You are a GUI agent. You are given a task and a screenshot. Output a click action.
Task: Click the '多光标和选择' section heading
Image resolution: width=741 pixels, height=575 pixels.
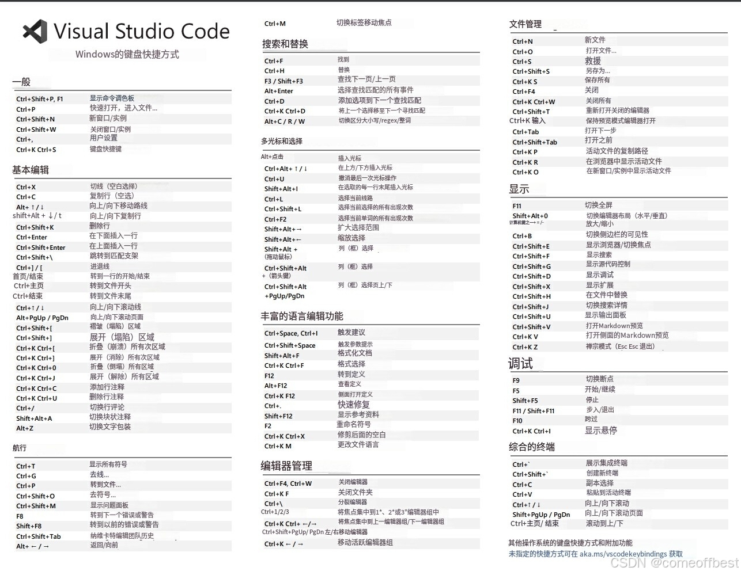(x=282, y=141)
